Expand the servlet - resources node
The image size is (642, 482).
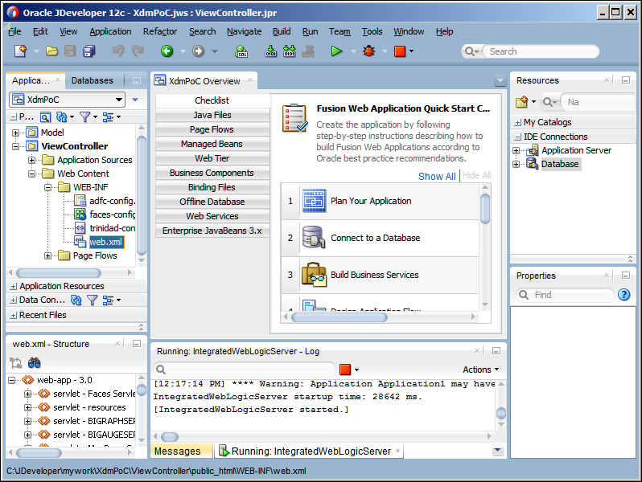27,407
